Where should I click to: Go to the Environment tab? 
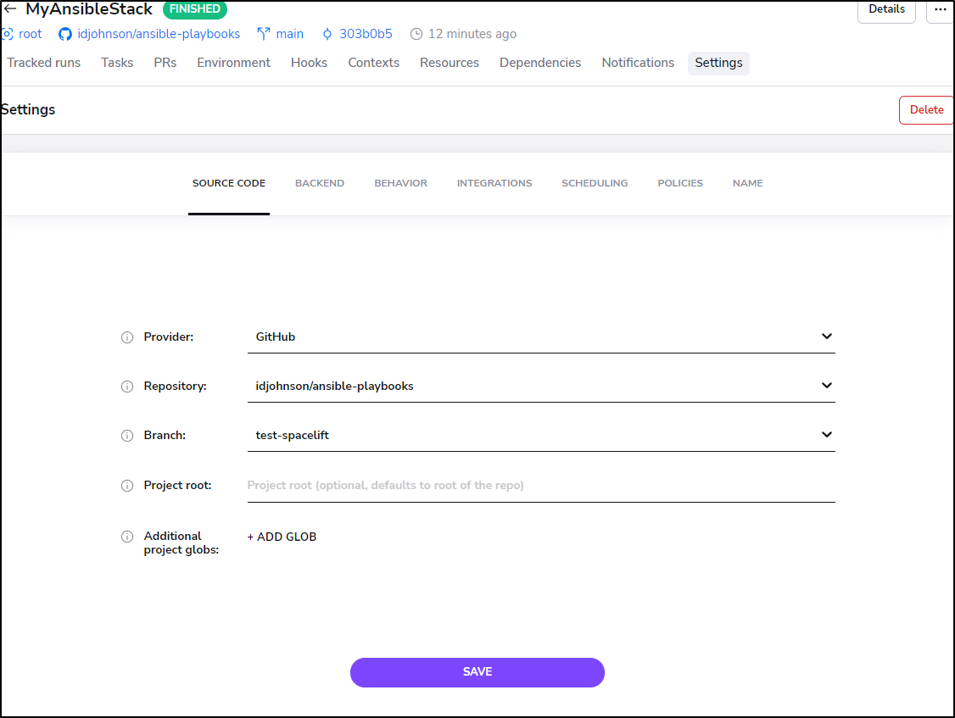(234, 63)
